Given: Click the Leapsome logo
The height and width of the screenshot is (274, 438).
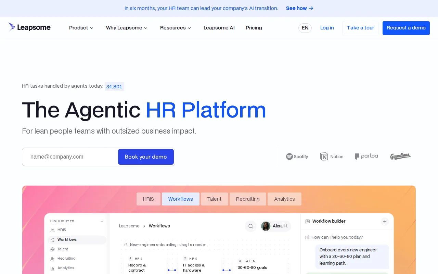Looking at the screenshot, I should tap(29, 27).
